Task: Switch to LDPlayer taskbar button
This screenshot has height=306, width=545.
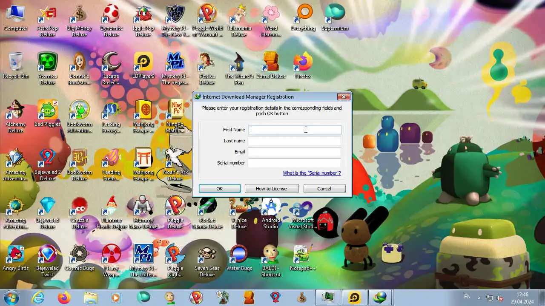Action: click(354, 297)
